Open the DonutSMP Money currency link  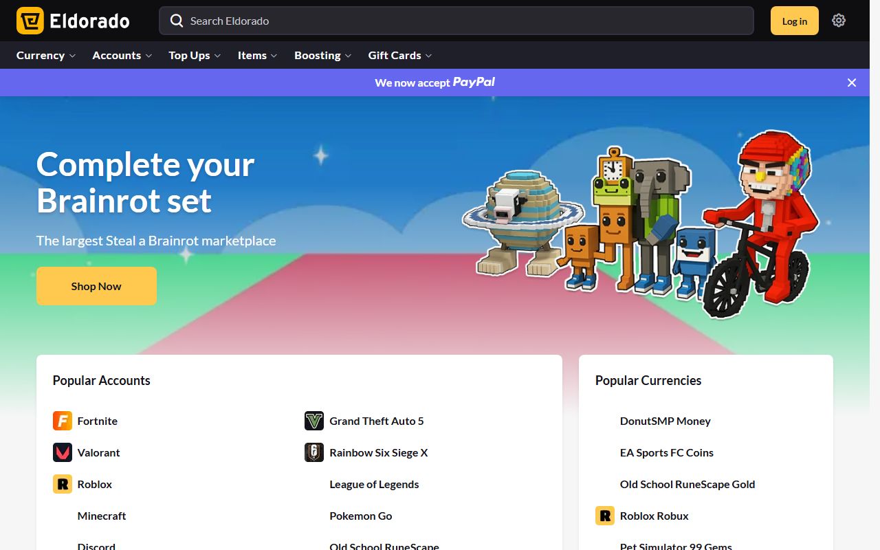click(665, 421)
